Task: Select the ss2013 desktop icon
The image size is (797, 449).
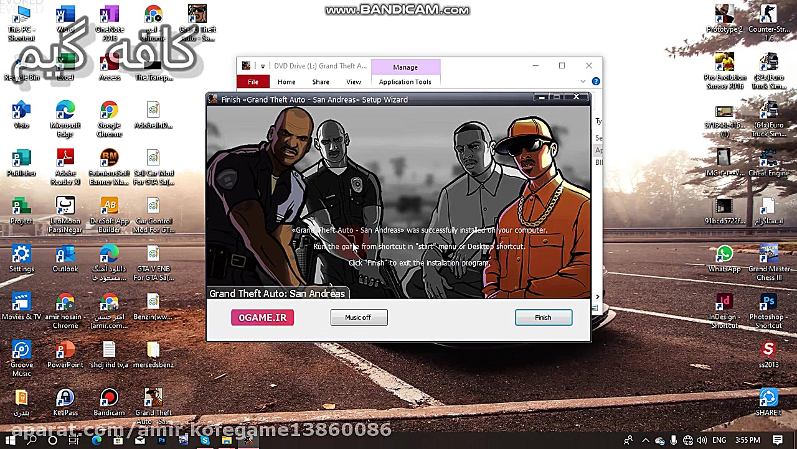Action: tap(769, 354)
